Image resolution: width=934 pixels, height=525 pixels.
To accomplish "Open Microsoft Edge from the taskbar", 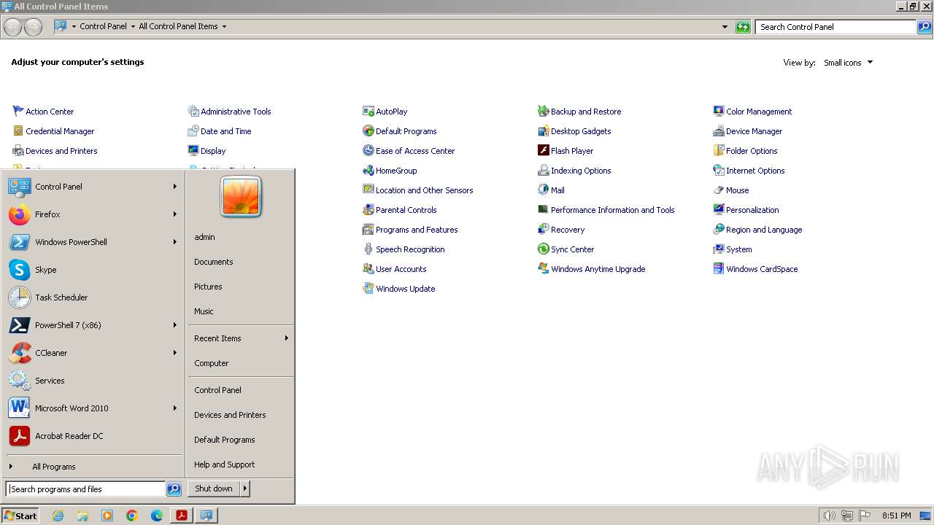I will (157, 516).
